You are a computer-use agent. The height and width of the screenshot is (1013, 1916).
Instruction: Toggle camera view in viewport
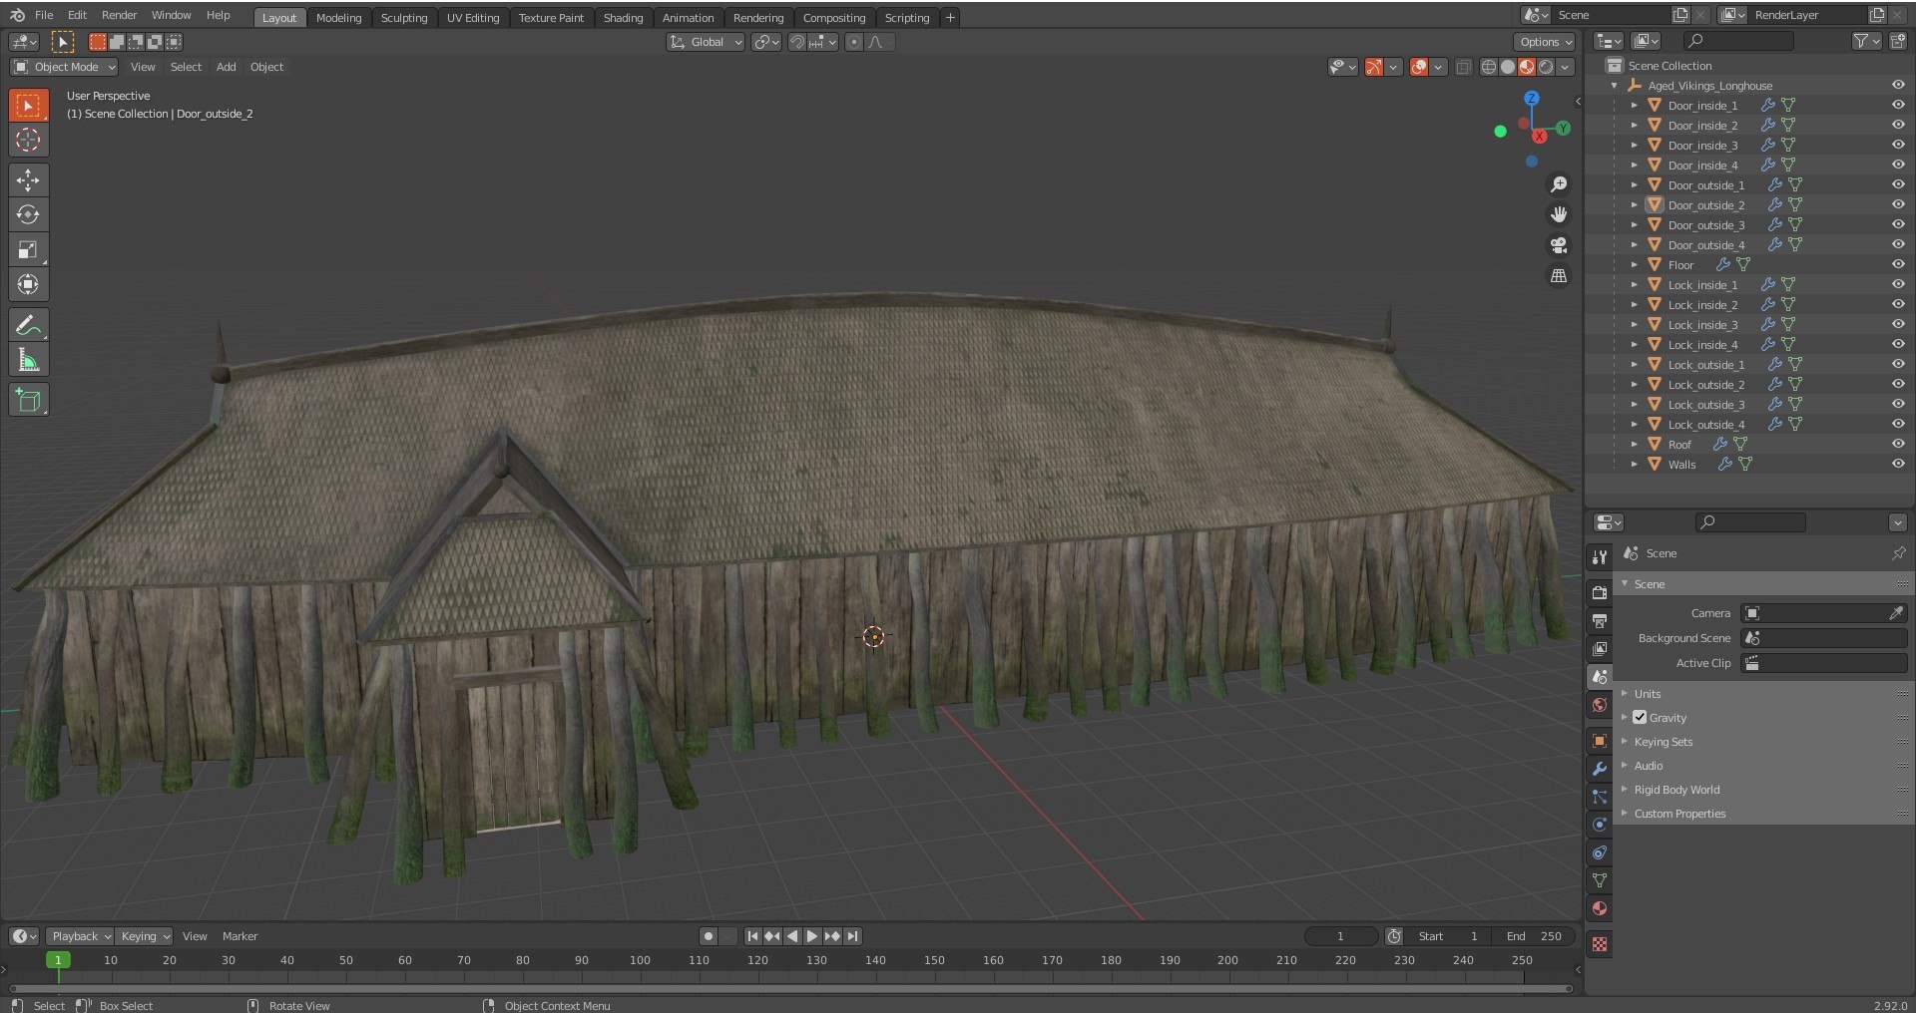(x=1558, y=245)
